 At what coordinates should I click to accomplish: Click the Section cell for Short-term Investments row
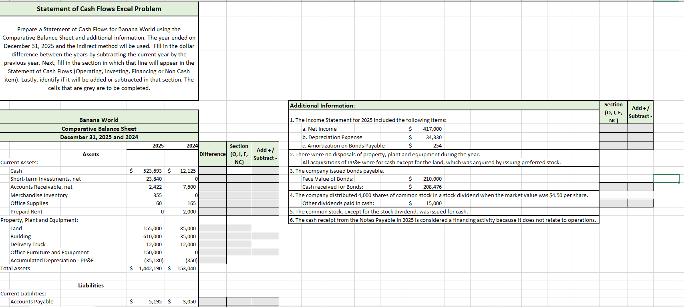pyautogui.click(x=239, y=179)
